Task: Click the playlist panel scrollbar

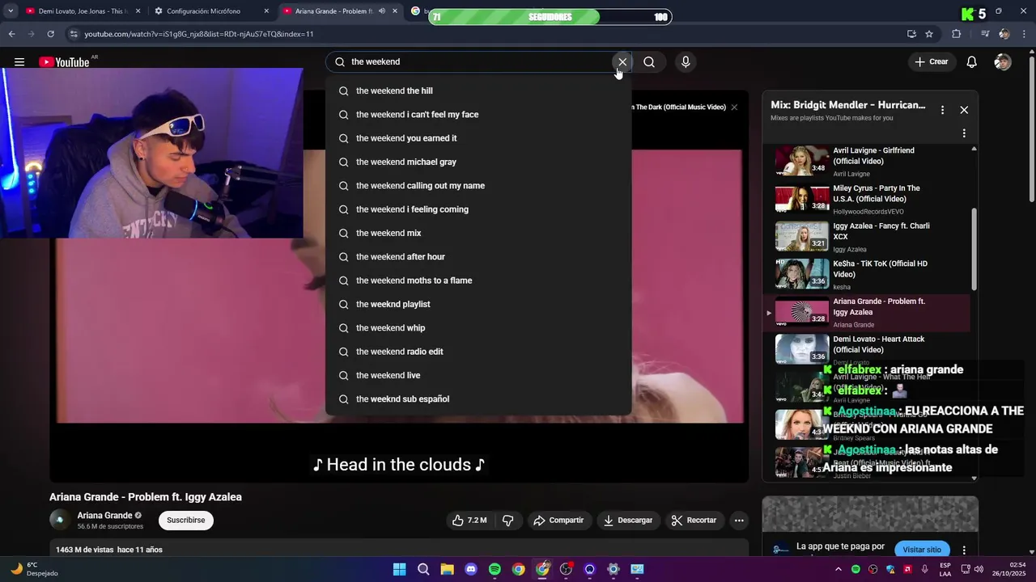Action: (x=974, y=250)
